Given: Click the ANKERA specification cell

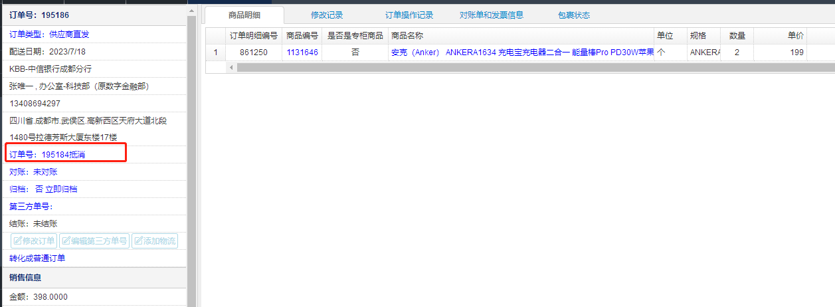Looking at the screenshot, I should (704, 52).
